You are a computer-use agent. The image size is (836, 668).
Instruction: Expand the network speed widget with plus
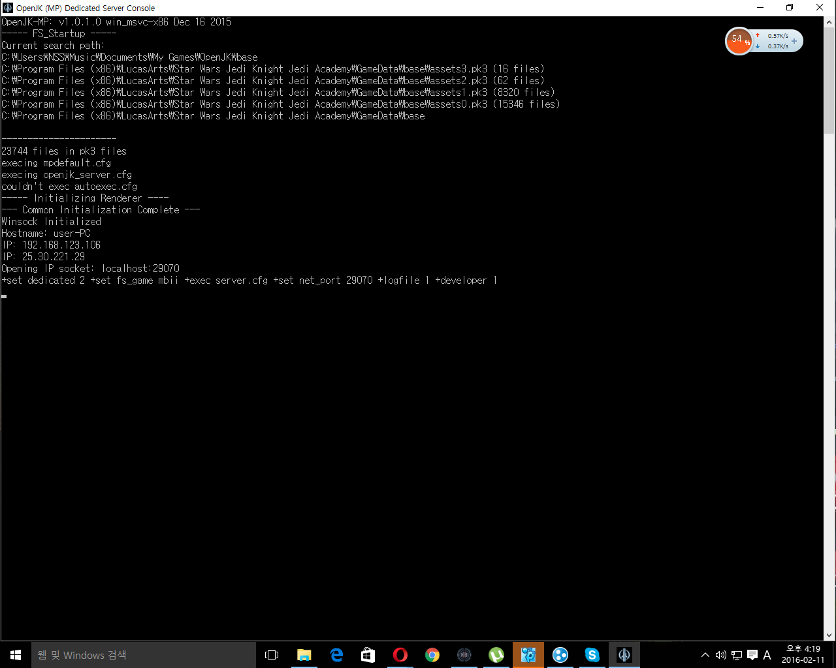(794, 41)
